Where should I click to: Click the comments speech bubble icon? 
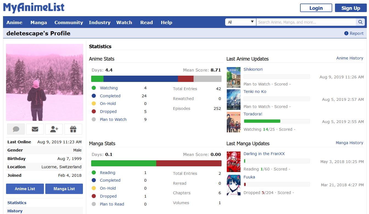pyautogui.click(x=16, y=129)
